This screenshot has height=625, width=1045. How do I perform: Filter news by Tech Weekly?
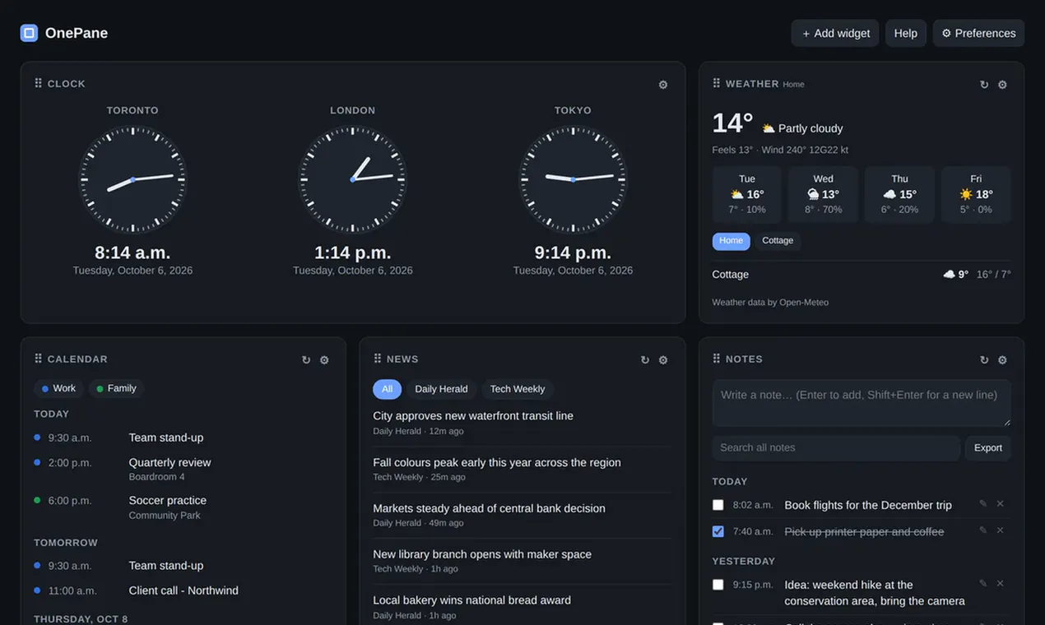click(x=518, y=389)
